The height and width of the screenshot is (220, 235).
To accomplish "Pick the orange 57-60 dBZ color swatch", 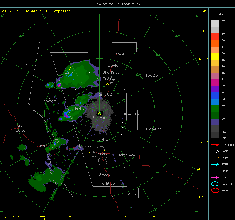I will point(215,43).
